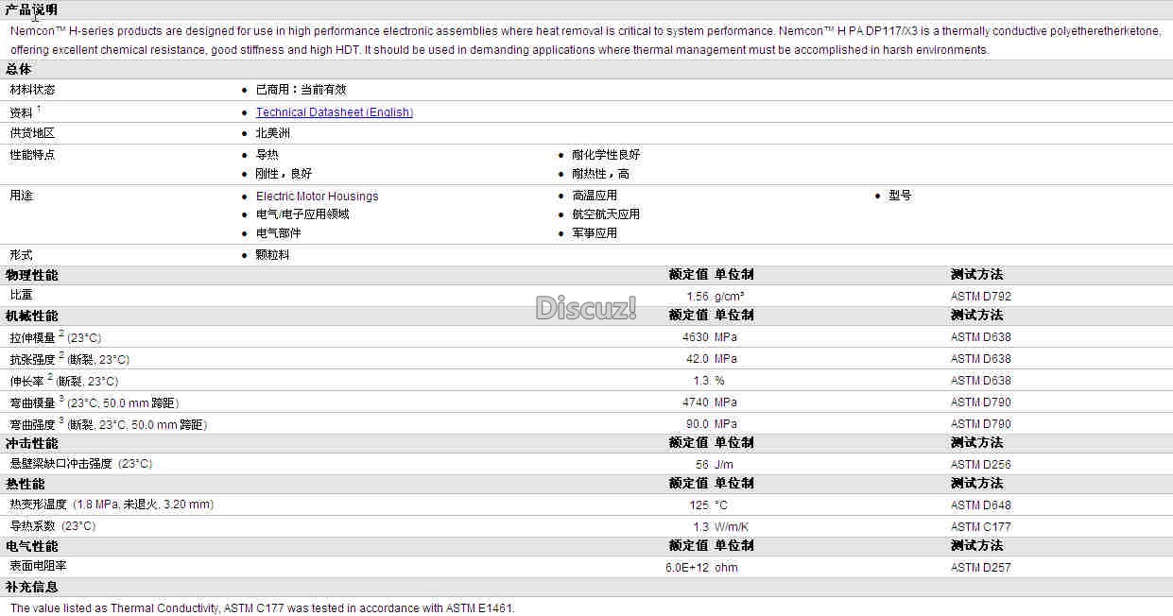Click the 机械性能 section header
Screen dimensions: 1173x616
pyautogui.click(x=31, y=316)
